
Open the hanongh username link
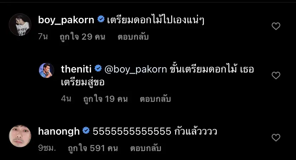click(x=59, y=131)
